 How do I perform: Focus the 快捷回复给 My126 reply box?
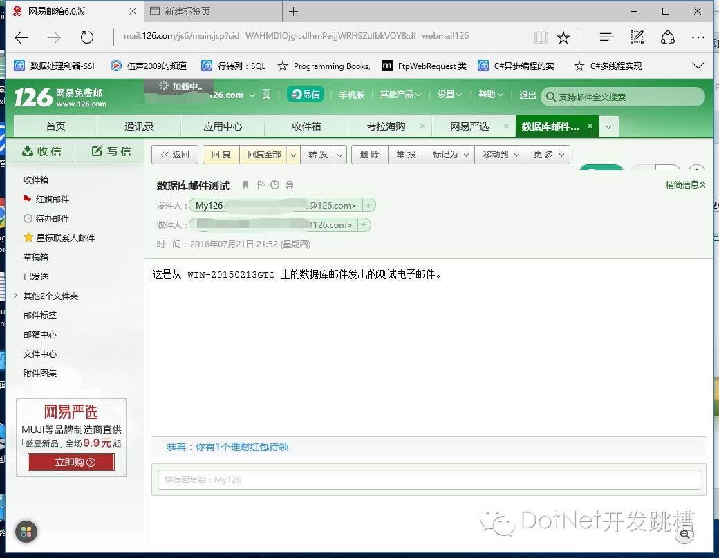point(429,480)
